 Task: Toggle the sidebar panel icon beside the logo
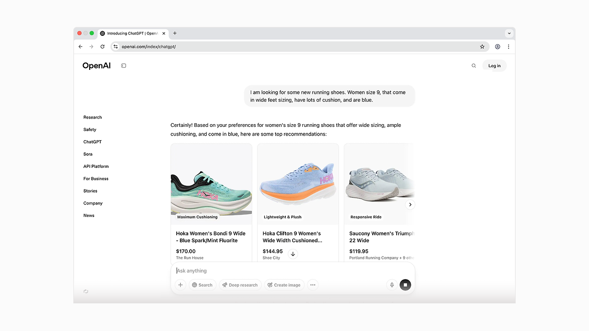point(123,66)
